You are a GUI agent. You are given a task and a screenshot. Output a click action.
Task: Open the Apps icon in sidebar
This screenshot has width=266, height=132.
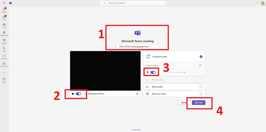click(4, 80)
